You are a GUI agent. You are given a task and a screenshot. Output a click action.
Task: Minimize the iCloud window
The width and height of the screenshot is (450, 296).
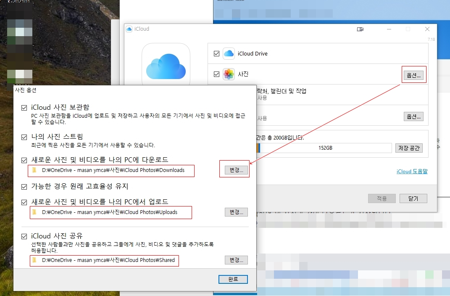389,29
